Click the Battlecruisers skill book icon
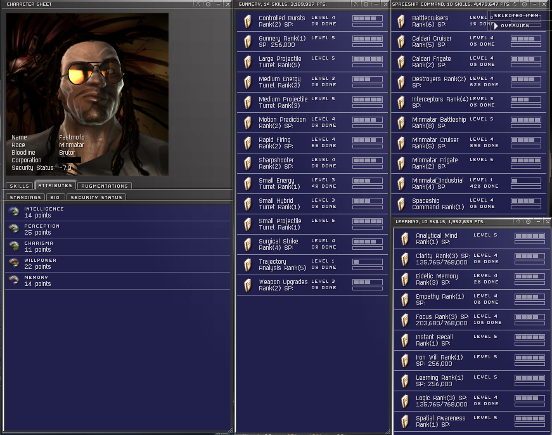 (401, 21)
